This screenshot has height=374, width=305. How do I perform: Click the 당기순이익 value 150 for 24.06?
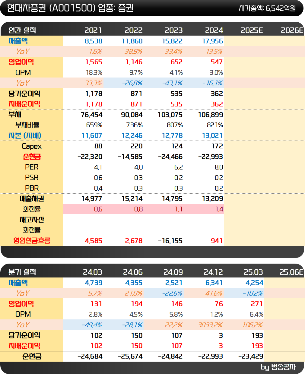(x=137, y=336)
